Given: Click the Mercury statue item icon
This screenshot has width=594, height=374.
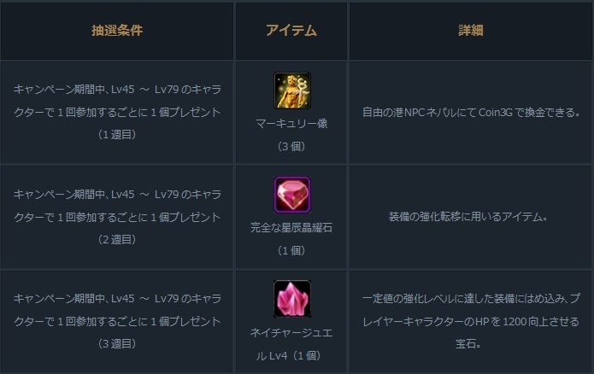Looking at the screenshot, I should click(x=291, y=91).
